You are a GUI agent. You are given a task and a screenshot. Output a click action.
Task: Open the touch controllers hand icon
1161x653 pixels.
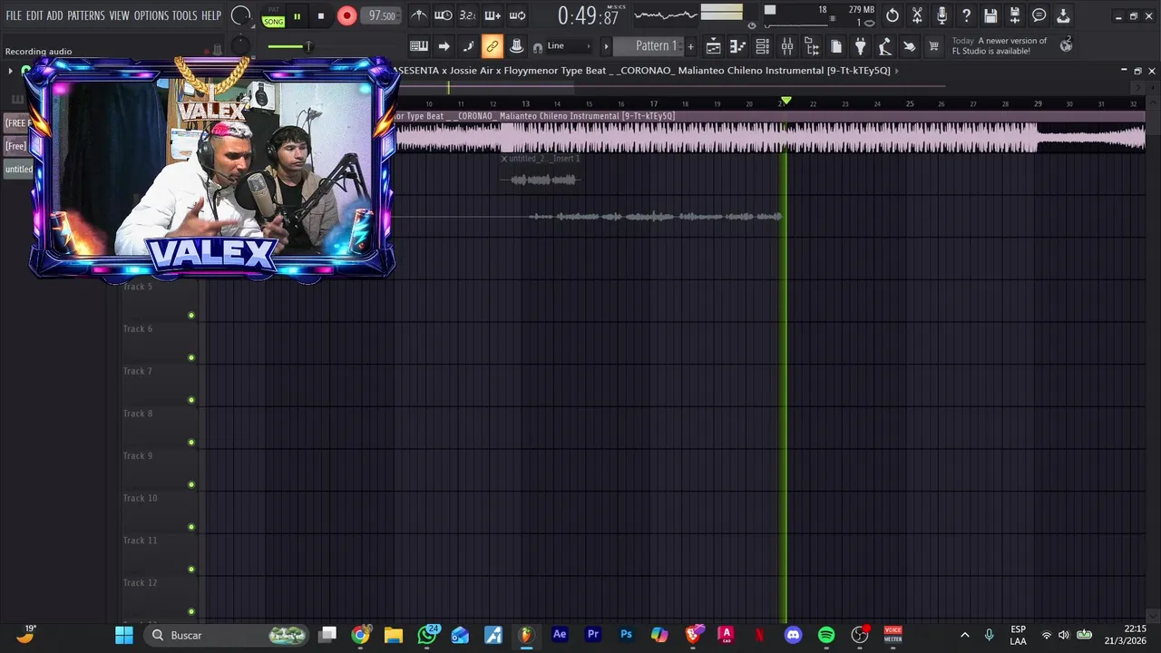point(910,46)
